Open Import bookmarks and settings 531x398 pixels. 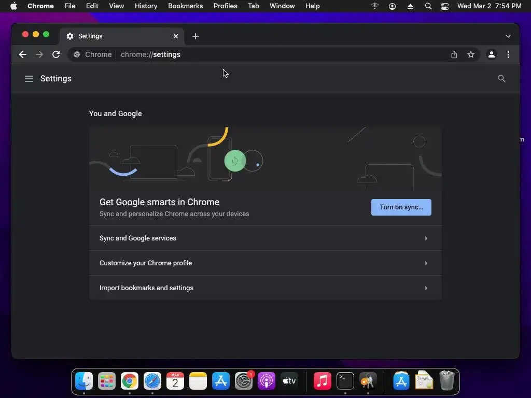coord(265,288)
